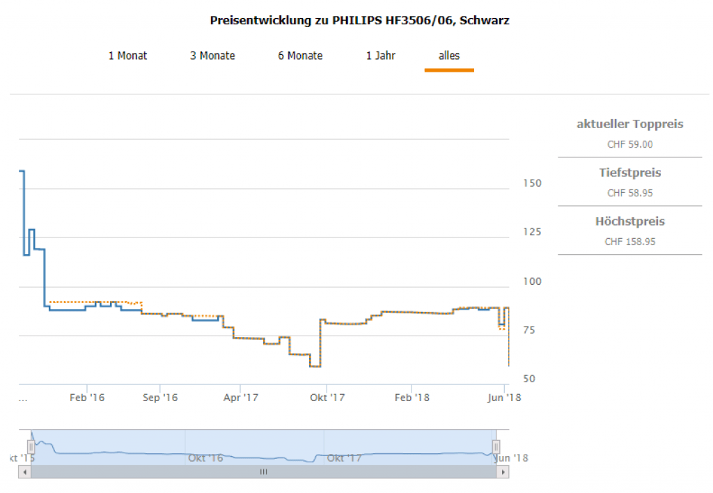Click the price low point before Okt '17

315,366
